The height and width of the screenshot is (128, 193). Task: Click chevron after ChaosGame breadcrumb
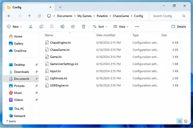click(x=132, y=16)
